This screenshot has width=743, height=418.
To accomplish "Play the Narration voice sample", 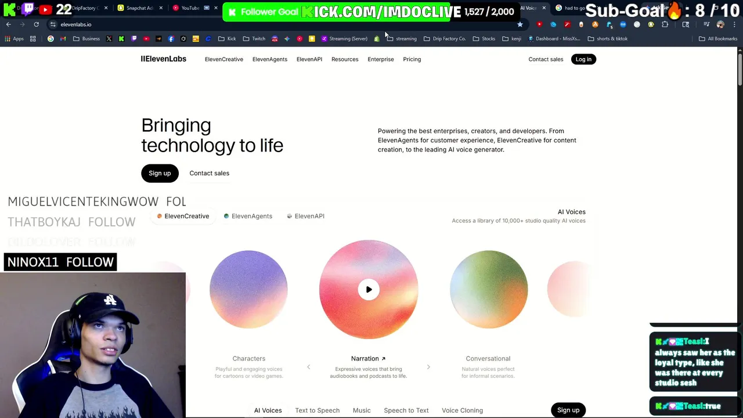I will [369, 289].
